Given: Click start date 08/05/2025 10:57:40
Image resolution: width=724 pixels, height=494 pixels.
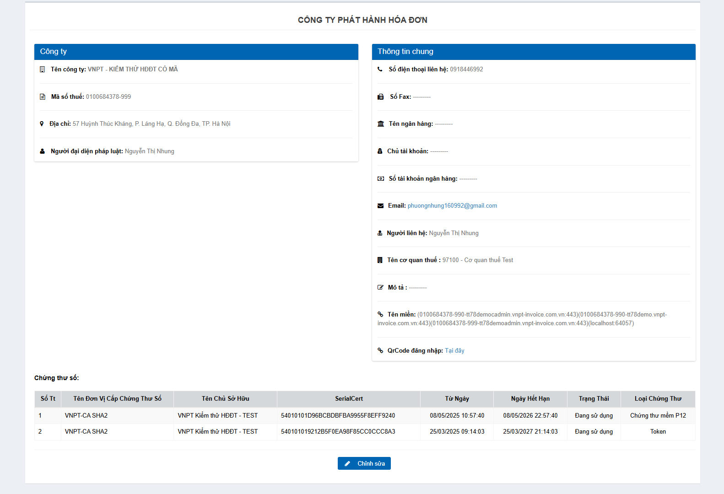Looking at the screenshot, I should click(x=457, y=416).
